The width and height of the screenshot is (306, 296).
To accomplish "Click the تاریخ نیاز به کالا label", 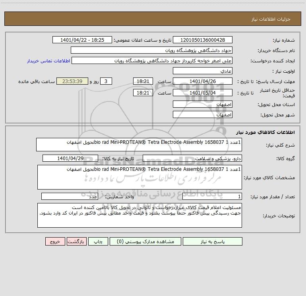I will (118, 159).
